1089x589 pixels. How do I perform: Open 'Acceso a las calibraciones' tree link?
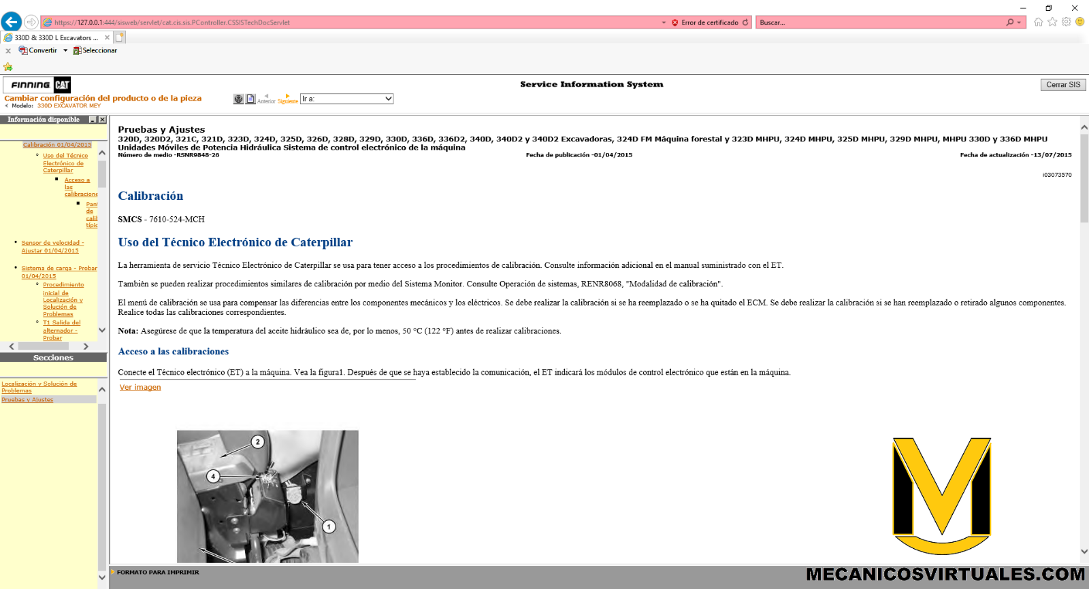pos(80,187)
